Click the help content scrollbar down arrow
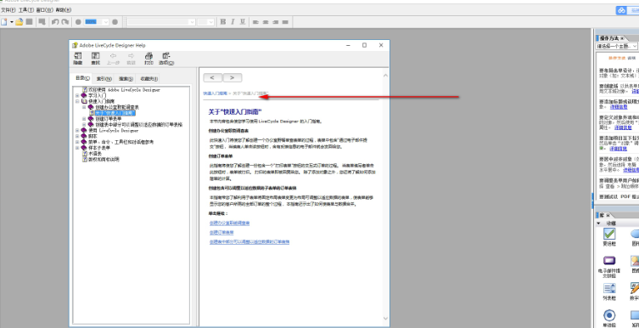 pos(385,319)
